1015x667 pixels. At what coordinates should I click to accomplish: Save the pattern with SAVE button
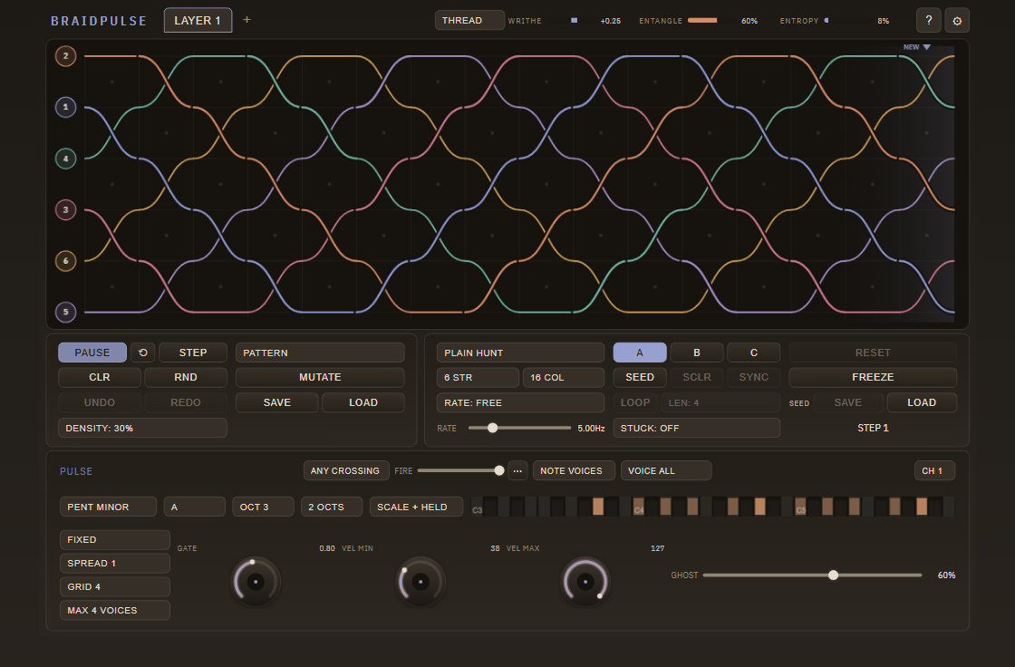pos(277,402)
